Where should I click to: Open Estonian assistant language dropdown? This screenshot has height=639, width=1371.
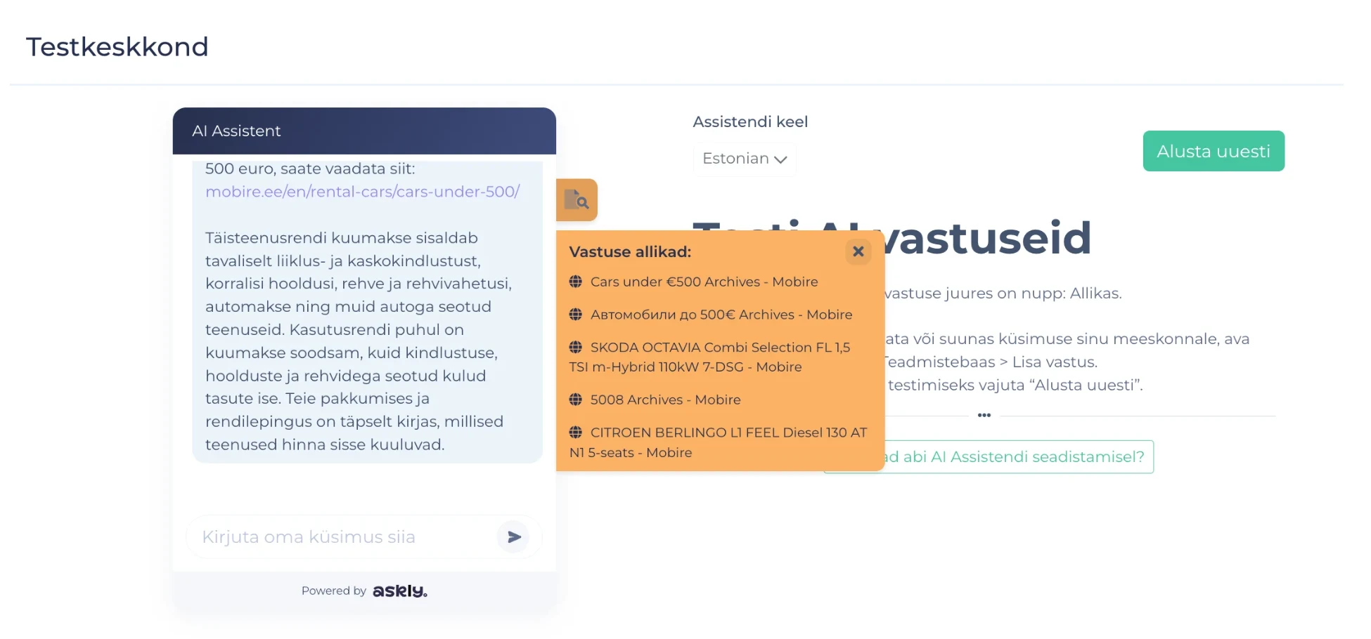click(x=745, y=159)
